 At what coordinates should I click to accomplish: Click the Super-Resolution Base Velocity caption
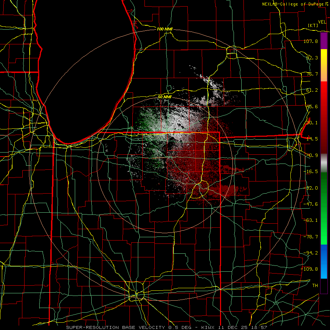coord(167,327)
